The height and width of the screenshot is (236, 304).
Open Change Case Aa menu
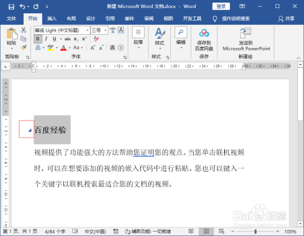coord(78,47)
